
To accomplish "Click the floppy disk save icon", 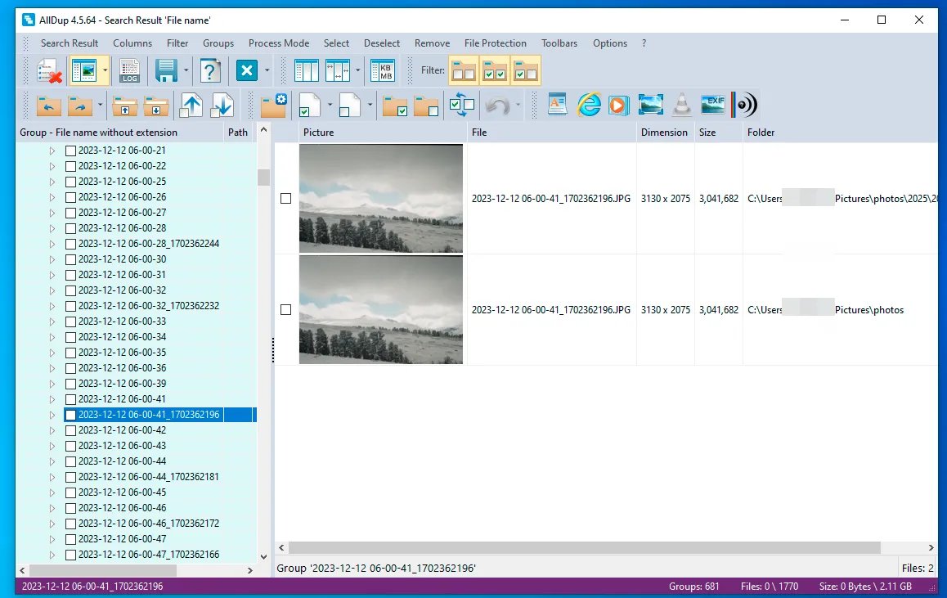I will tap(167, 71).
